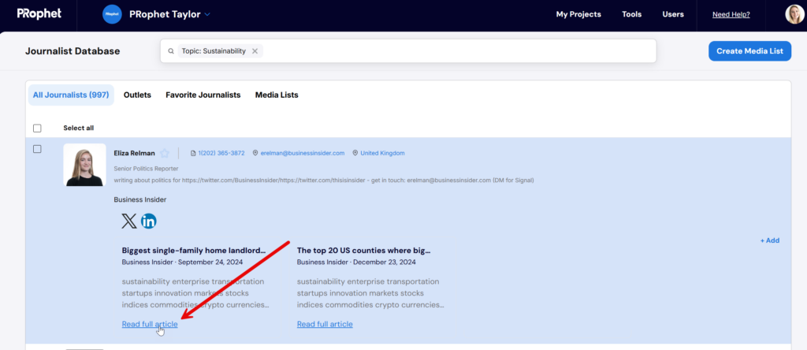807x350 pixels.
Task: Click the Eliza Relman name
Action: tap(134, 154)
